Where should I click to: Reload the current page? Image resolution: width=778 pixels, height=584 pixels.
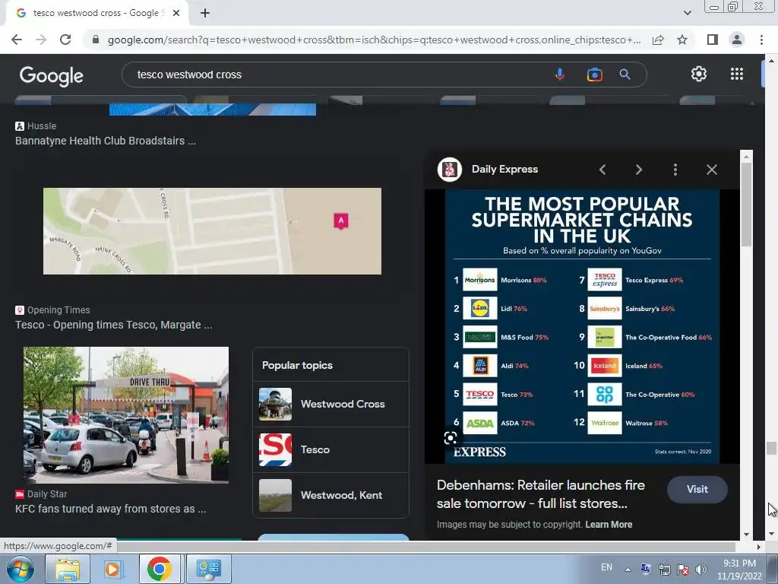65,40
